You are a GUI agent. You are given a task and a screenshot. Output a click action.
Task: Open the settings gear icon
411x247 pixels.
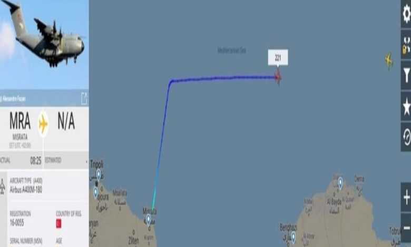(x=406, y=14)
